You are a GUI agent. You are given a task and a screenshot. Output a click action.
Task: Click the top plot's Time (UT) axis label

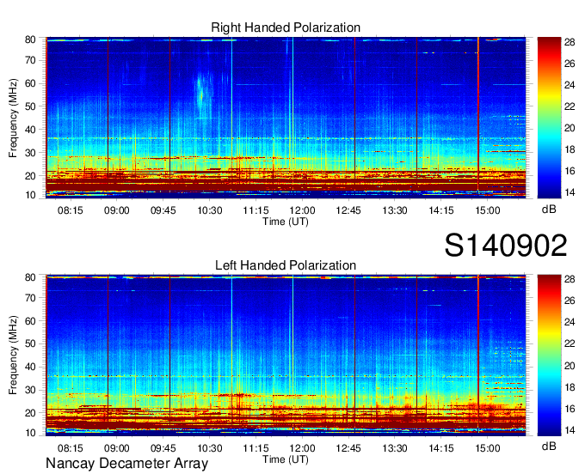(286, 222)
